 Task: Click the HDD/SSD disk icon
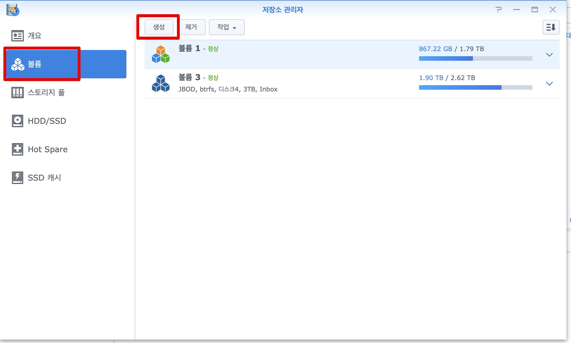17,121
